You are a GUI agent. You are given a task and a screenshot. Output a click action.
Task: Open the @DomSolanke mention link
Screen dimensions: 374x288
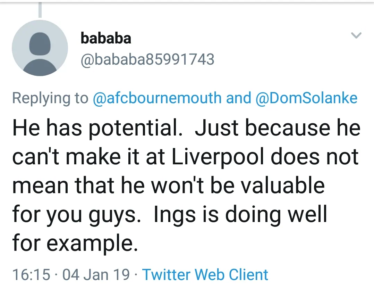click(x=306, y=98)
